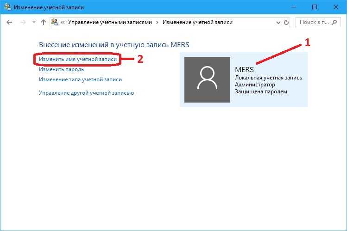Screen dimensions: 347x231
Task: Open 'Управление другой учетной записью' link
Action: click(86, 93)
